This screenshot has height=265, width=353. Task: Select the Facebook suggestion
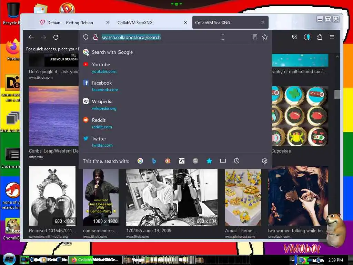(175, 86)
